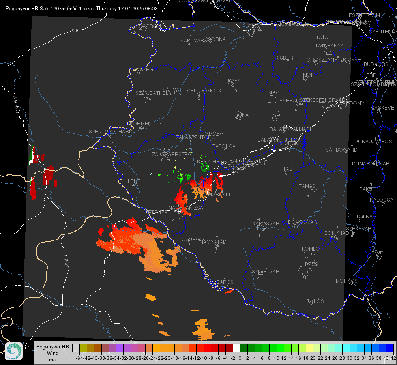Click the KOMLÓ town label

[311, 249]
